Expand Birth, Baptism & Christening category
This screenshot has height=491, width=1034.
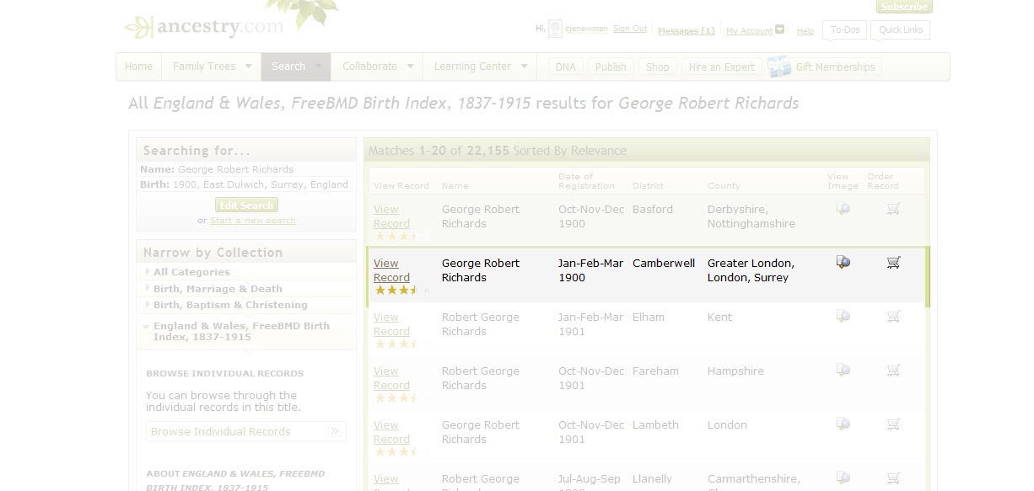click(148, 305)
